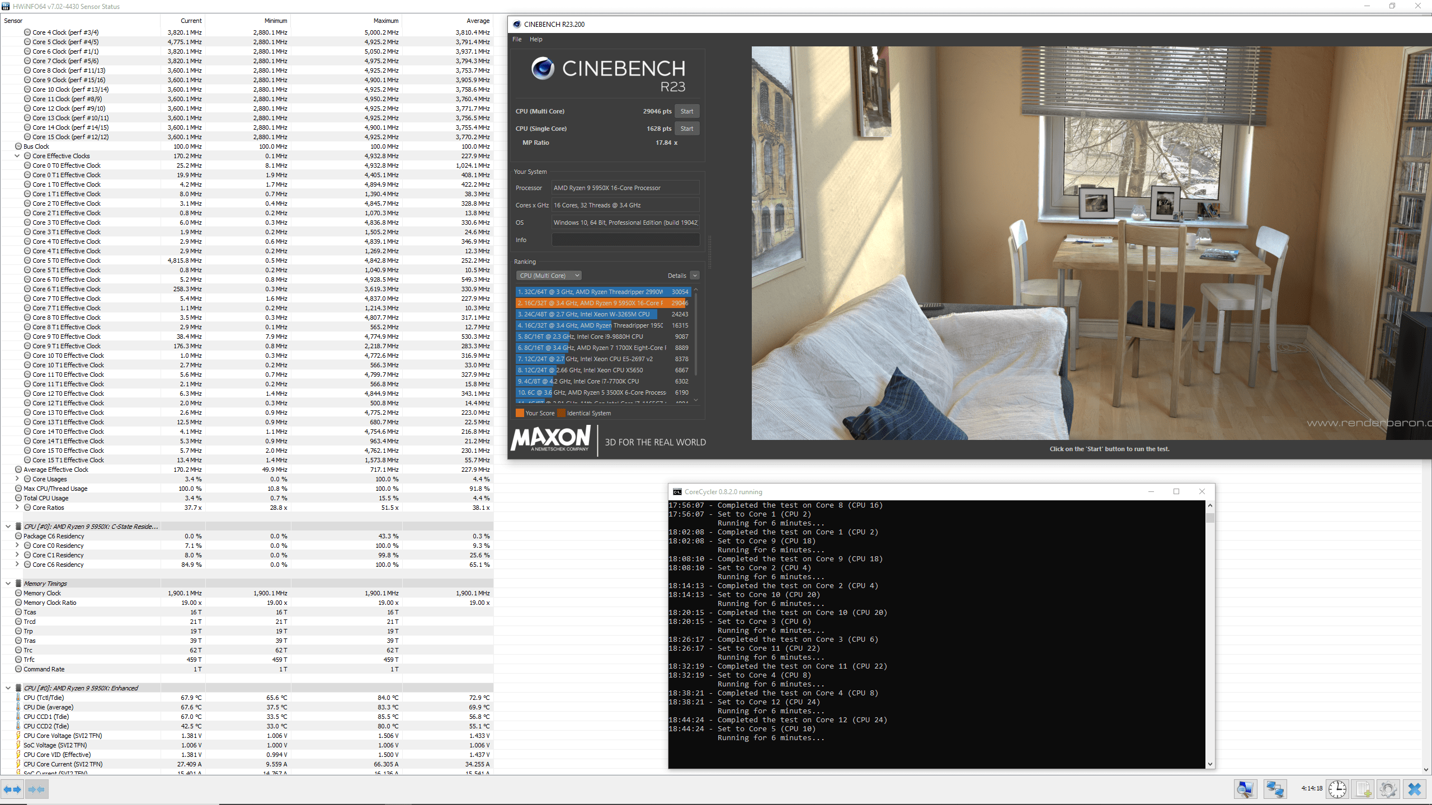The width and height of the screenshot is (1432, 805).
Task: Click the Total CPU Usage clock icon
Action: coord(18,498)
